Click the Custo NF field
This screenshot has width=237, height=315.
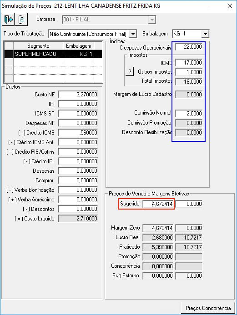coord(78,95)
